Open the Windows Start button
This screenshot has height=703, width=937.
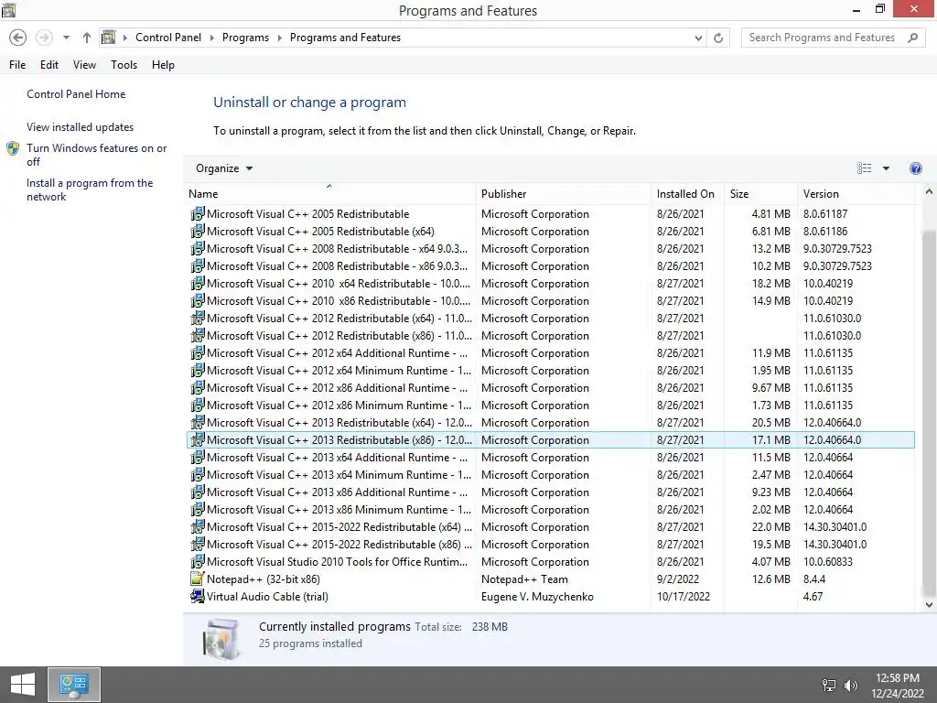(x=23, y=685)
